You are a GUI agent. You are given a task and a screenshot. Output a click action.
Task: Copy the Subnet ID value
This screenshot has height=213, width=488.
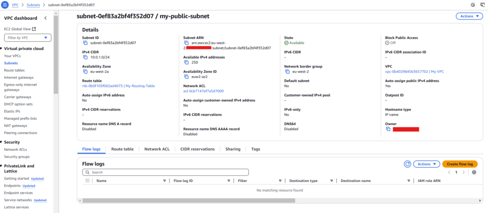85,43
